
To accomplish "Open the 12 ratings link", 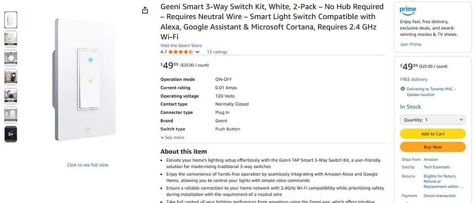I will point(217,52).
